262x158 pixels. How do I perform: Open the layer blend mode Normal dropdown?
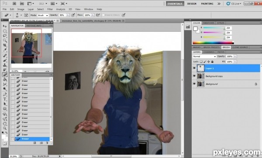204,57
